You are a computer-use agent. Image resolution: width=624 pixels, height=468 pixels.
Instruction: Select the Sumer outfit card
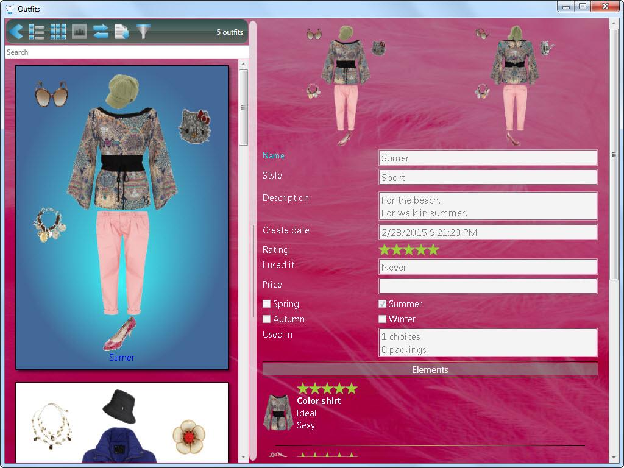tap(122, 218)
